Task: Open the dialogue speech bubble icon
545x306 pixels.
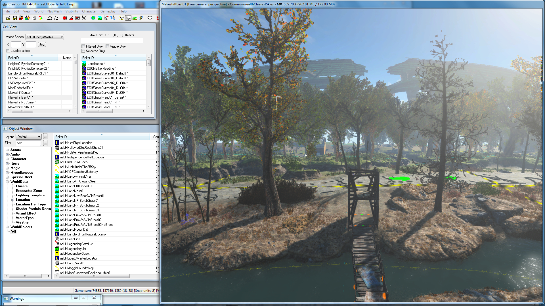Action: coord(150,18)
